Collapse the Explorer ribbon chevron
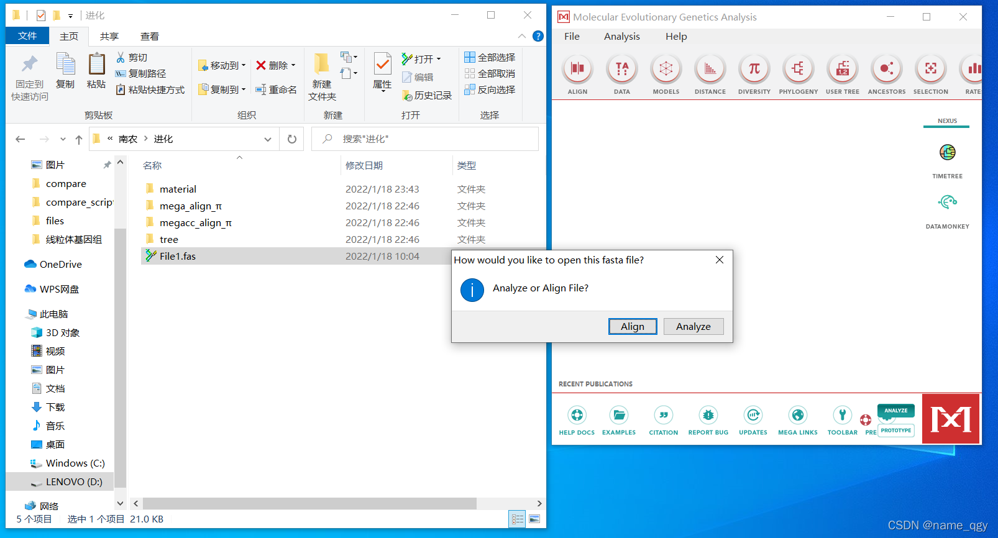 pos(522,36)
